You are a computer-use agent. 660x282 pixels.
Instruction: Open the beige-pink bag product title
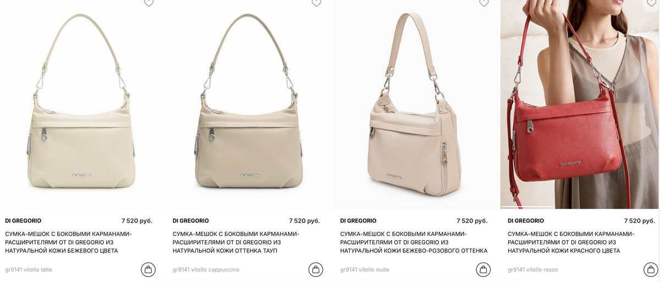coord(414,242)
